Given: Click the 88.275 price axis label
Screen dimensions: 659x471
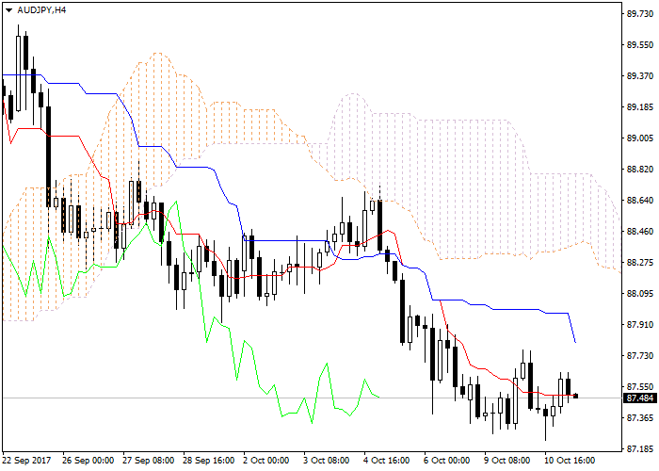Looking at the screenshot, I should coord(639,263).
